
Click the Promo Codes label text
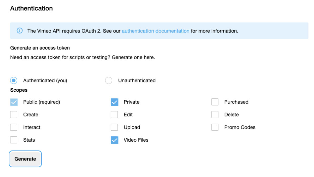[240, 127]
